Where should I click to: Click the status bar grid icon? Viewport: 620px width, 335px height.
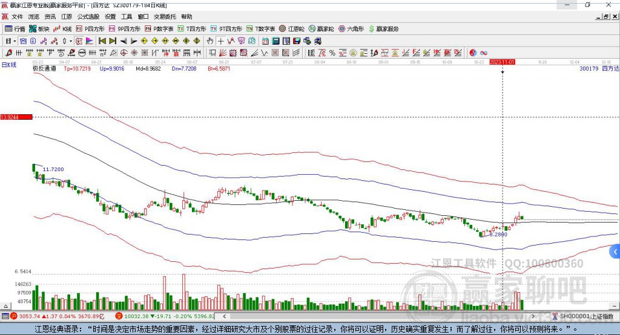(x=5, y=316)
